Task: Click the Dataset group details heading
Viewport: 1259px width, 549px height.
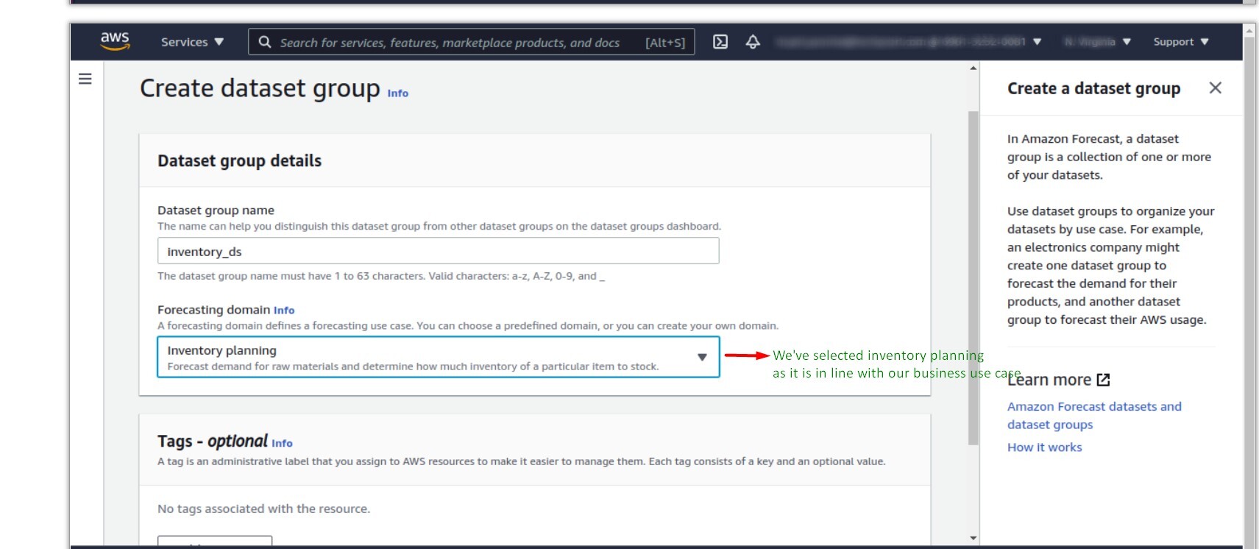Action: [240, 161]
